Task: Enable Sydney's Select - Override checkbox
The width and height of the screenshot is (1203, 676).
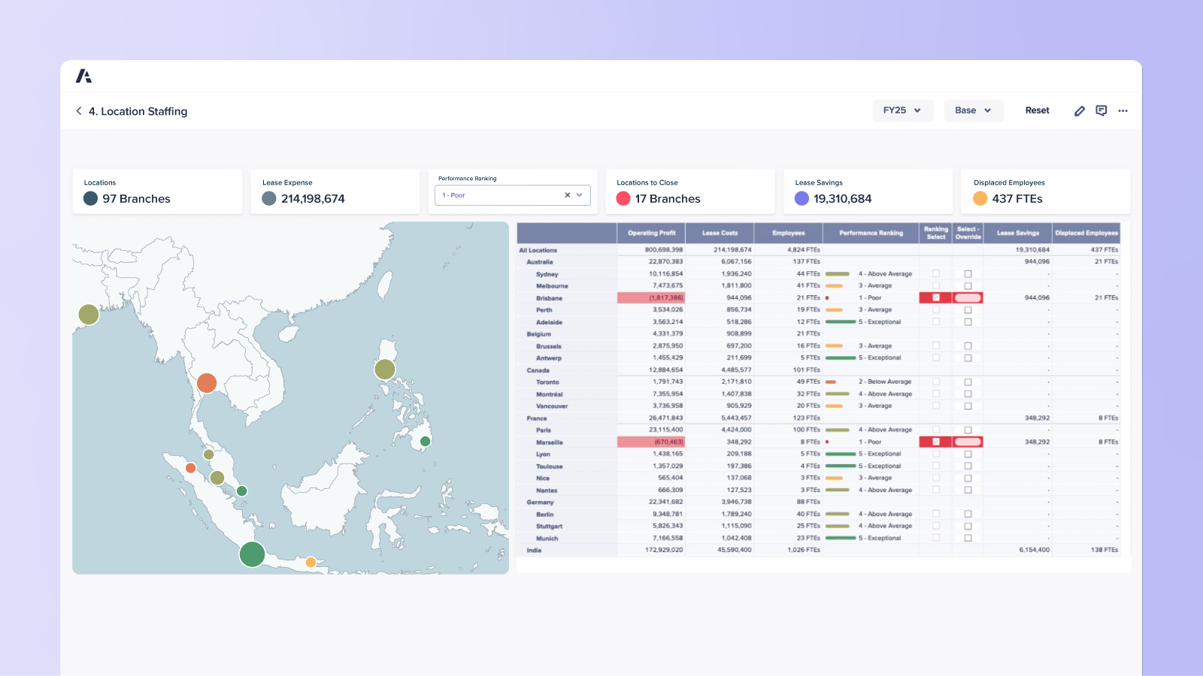Action: [968, 273]
